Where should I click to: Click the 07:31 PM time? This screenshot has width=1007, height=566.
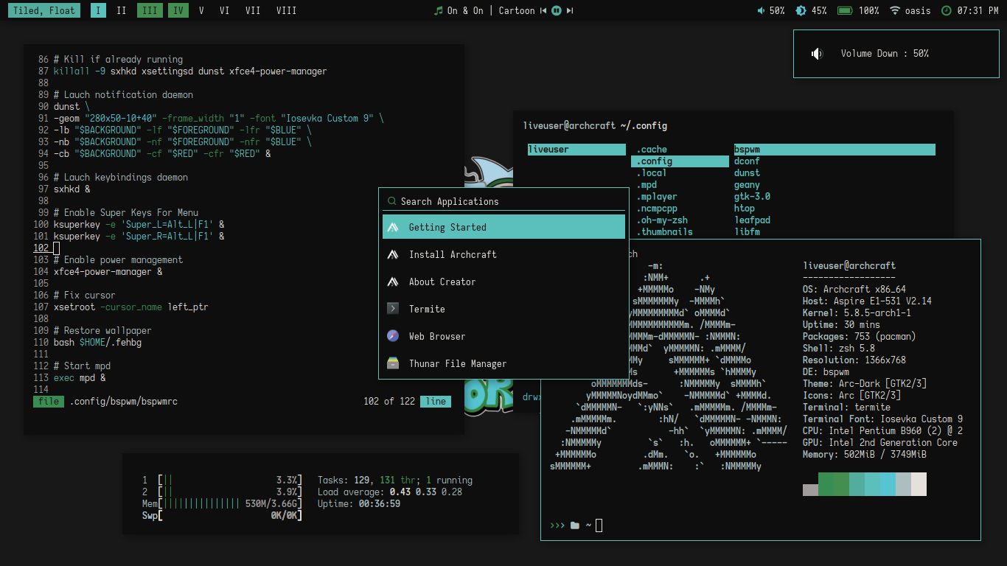(x=978, y=10)
